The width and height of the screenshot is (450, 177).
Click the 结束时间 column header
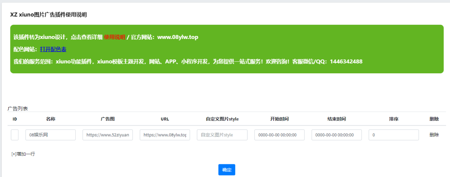click(337, 119)
